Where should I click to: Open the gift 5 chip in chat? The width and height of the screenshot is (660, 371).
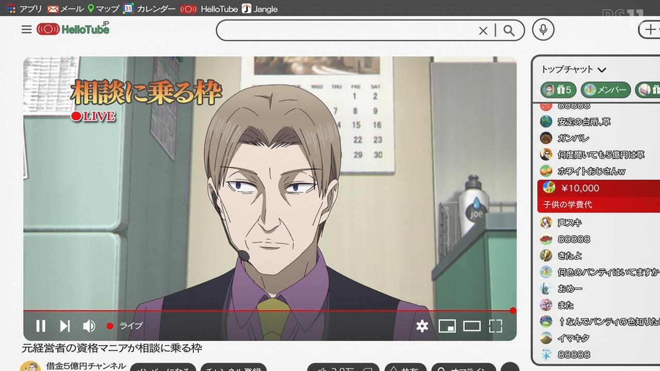click(x=558, y=90)
